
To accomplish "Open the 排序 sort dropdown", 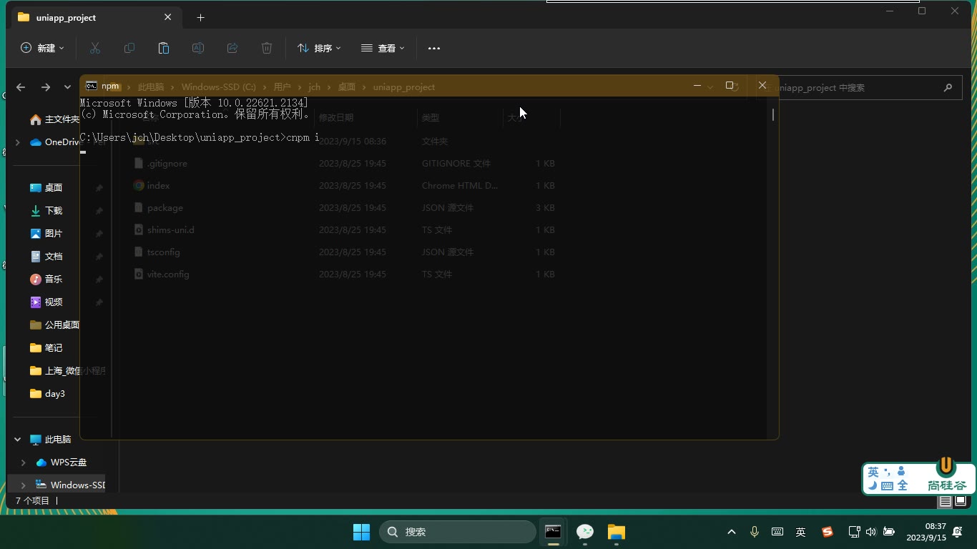I will tap(319, 48).
